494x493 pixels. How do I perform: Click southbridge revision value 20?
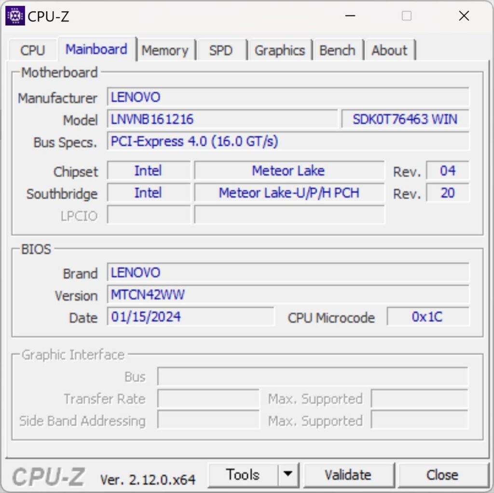tap(448, 193)
